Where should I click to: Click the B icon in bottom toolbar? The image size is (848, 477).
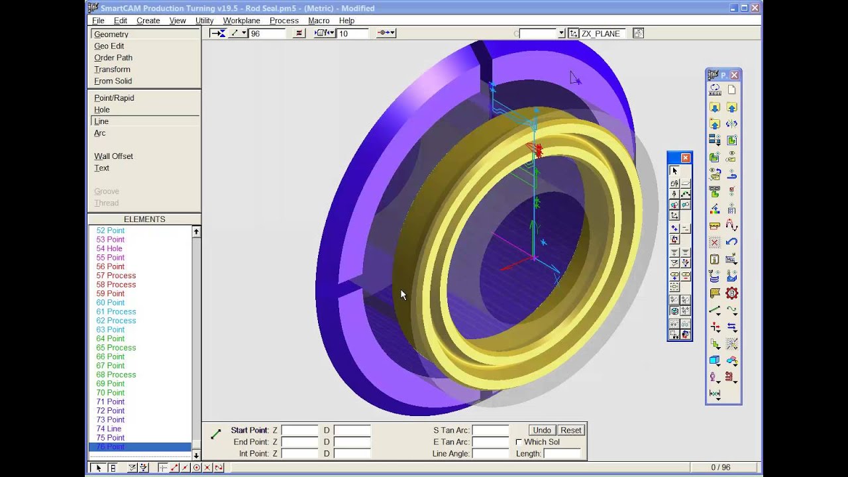tap(113, 468)
